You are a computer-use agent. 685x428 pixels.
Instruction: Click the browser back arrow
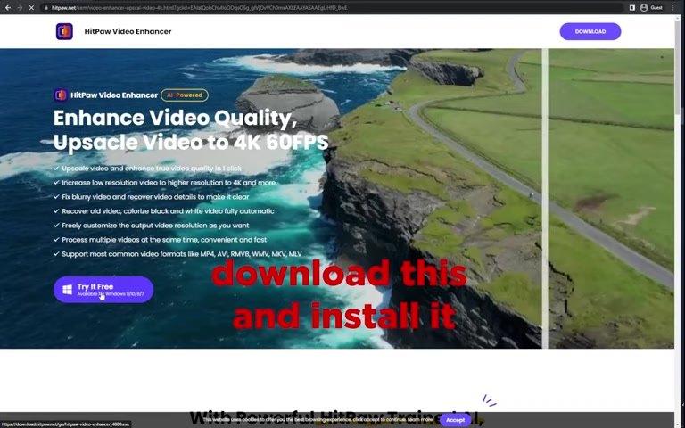click(x=8, y=7)
